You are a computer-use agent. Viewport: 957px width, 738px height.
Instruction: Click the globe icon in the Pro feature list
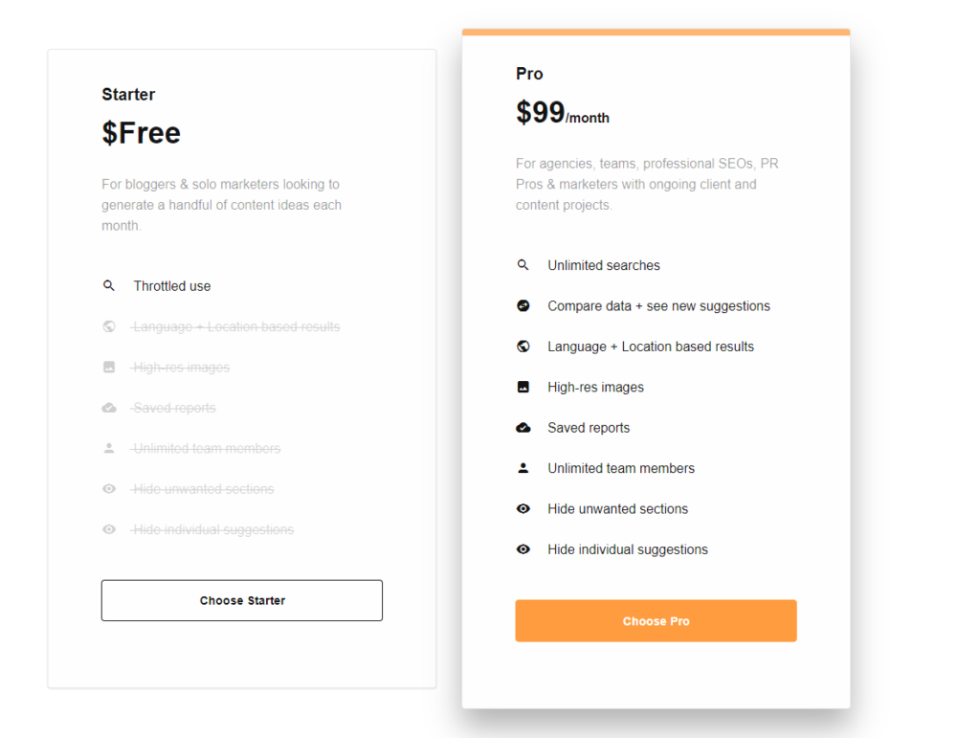click(523, 347)
